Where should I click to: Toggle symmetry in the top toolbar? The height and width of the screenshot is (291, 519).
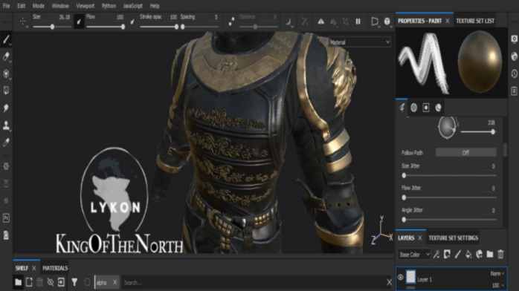(x=320, y=22)
